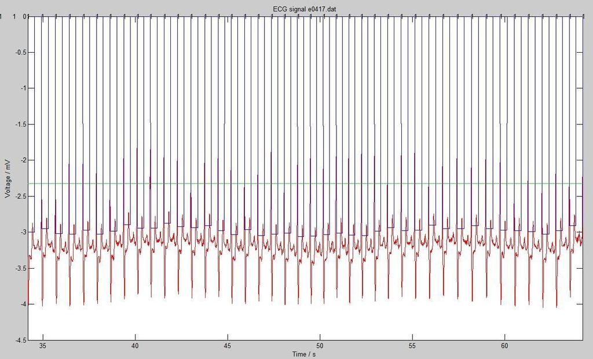Viewport: 593px width, 359px height.
Task: Click the y-axis tick label -3
Action: [x=23, y=232]
